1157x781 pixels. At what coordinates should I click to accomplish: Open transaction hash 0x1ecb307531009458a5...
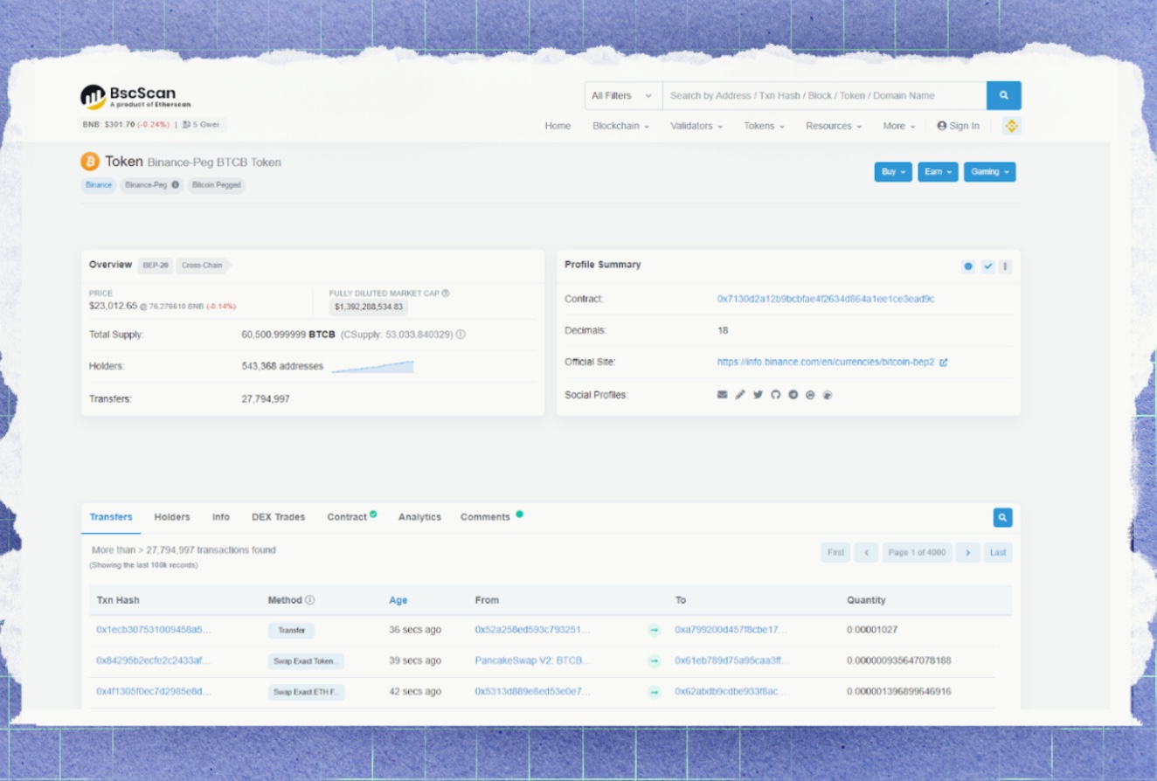154,630
